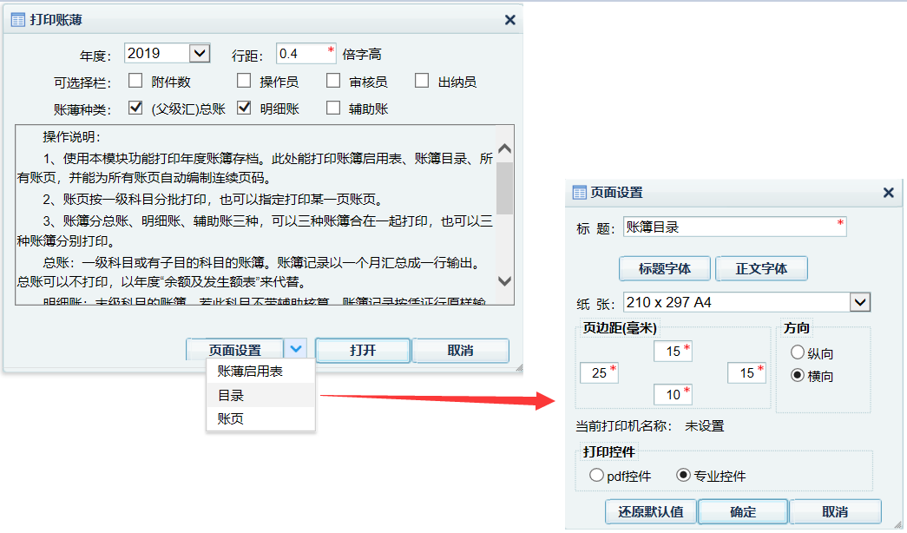Enable the 辅助账 checkbox
907x533 pixels.
tap(333, 108)
